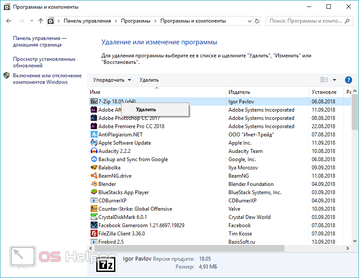The image size is (359, 278).
Task: Click the search magnifier icon
Action: pyautogui.click(x=347, y=21)
